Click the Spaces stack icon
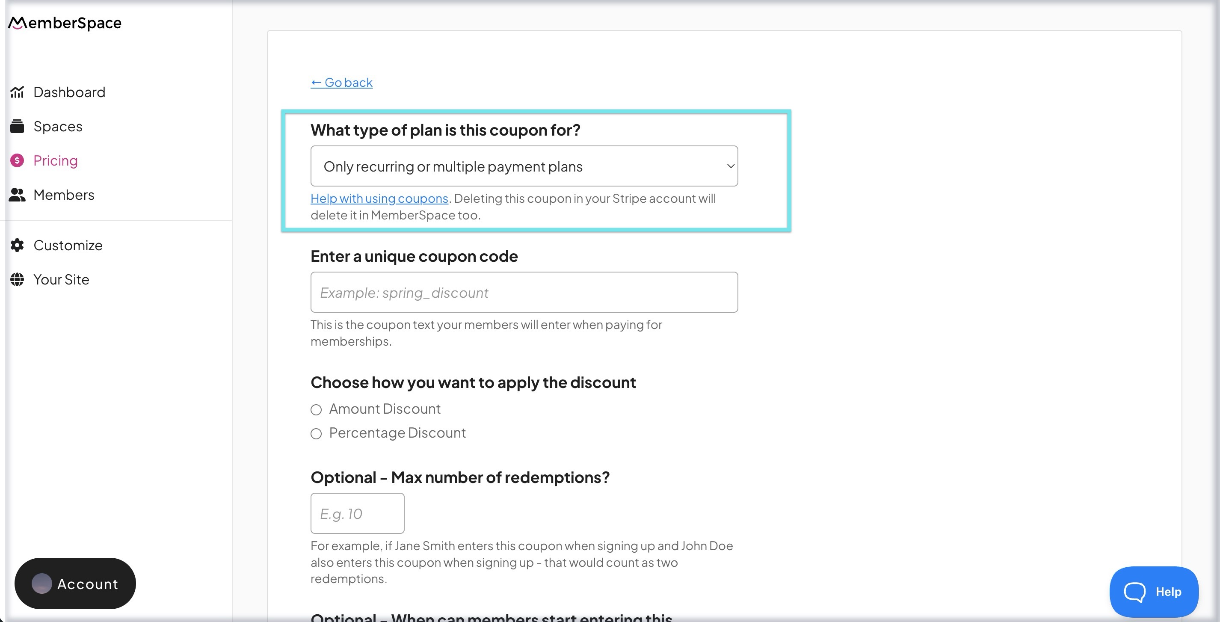 point(17,127)
